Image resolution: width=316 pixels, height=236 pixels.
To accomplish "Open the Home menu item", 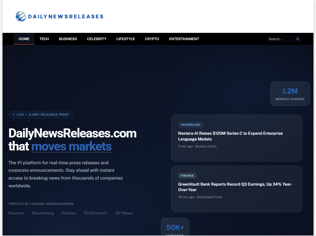I will coord(24,39).
